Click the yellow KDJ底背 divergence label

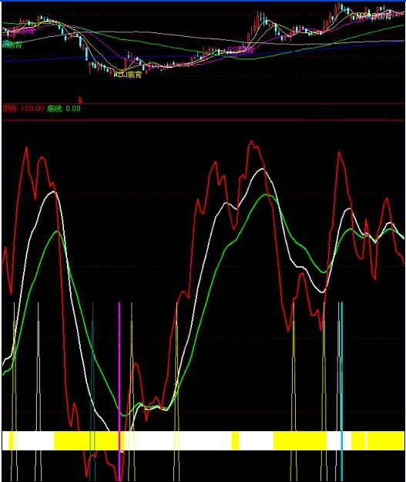click(x=128, y=75)
